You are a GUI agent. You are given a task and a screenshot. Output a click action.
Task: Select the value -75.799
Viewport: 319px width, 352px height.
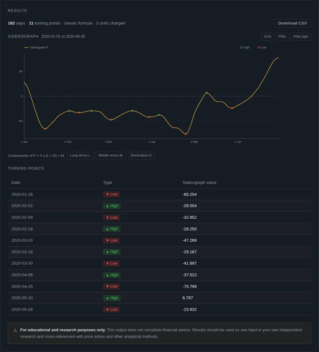189,286
